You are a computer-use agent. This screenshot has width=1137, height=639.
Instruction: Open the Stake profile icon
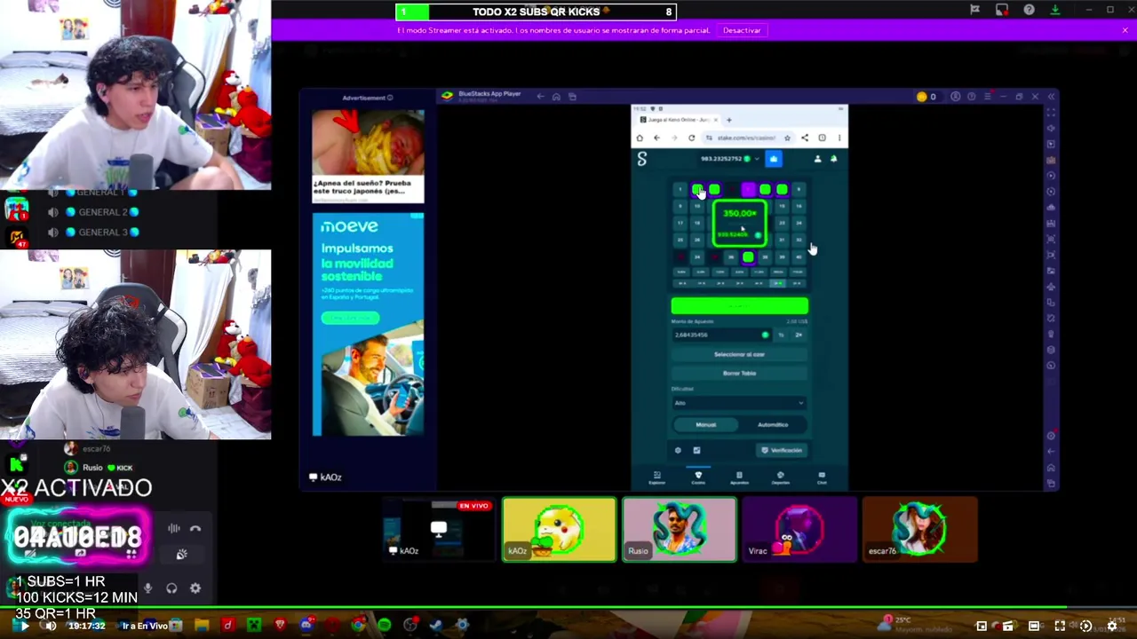pos(817,159)
